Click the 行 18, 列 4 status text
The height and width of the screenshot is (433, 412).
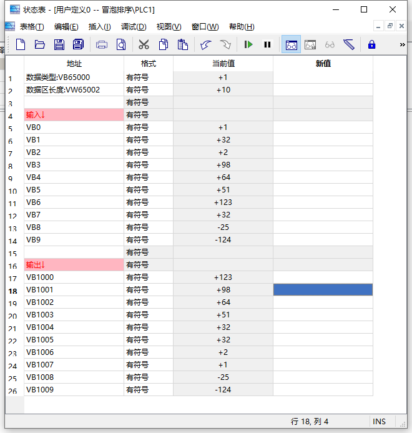tap(310, 421)
